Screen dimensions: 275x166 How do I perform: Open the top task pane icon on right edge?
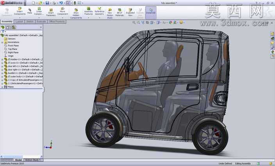click(x=272, y=34)
